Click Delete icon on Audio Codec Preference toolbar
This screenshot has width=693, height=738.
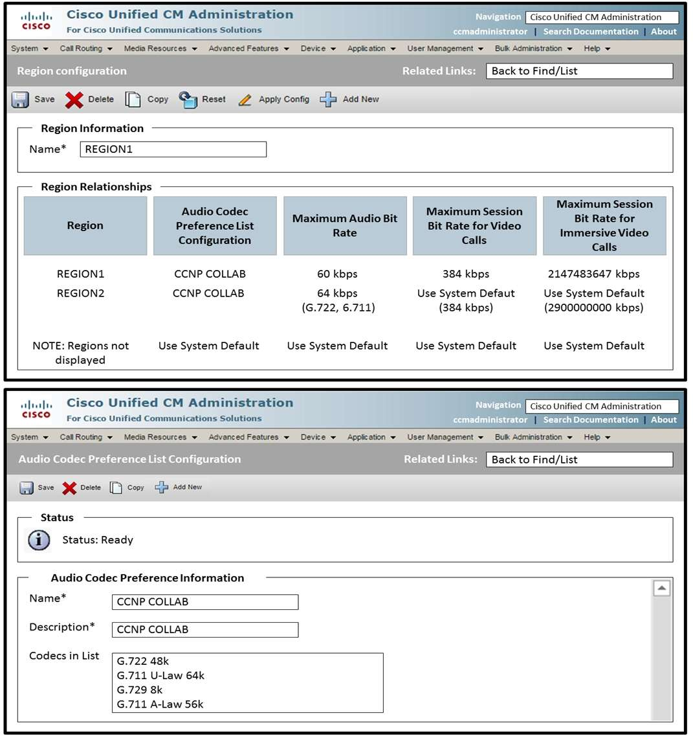[69, 487]
